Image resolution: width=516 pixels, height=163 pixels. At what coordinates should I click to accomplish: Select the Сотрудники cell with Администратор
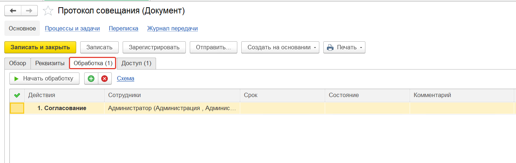pyautogui.click(x=172, y=108)
